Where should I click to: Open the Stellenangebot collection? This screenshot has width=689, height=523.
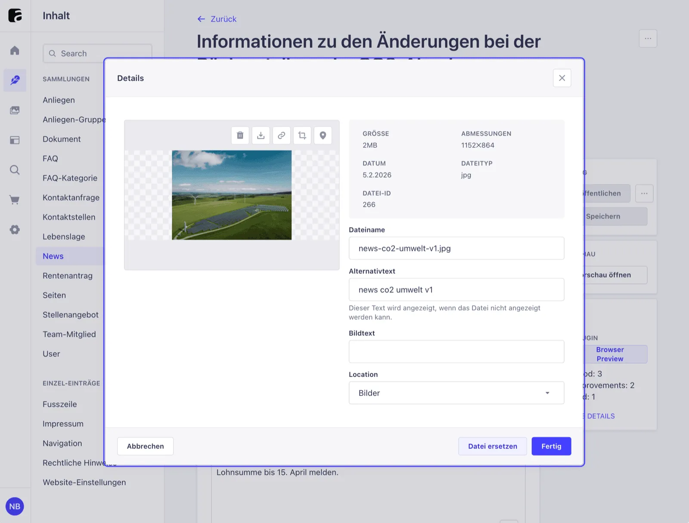(x=71, y=315)
